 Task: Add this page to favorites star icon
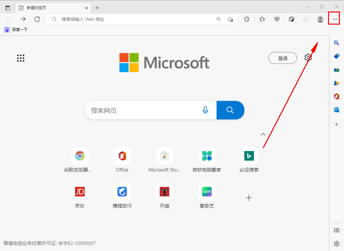(230, 19)
